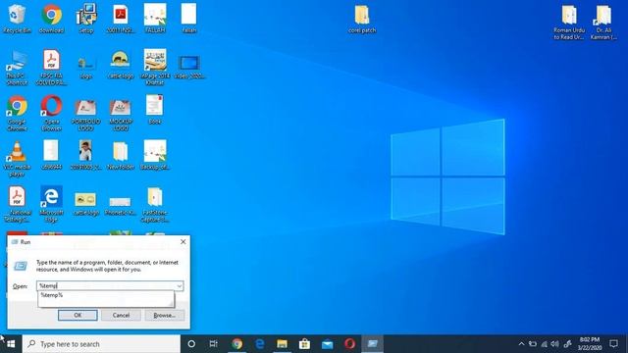Expand the Open history dropdown arrow

coord(180,285)
